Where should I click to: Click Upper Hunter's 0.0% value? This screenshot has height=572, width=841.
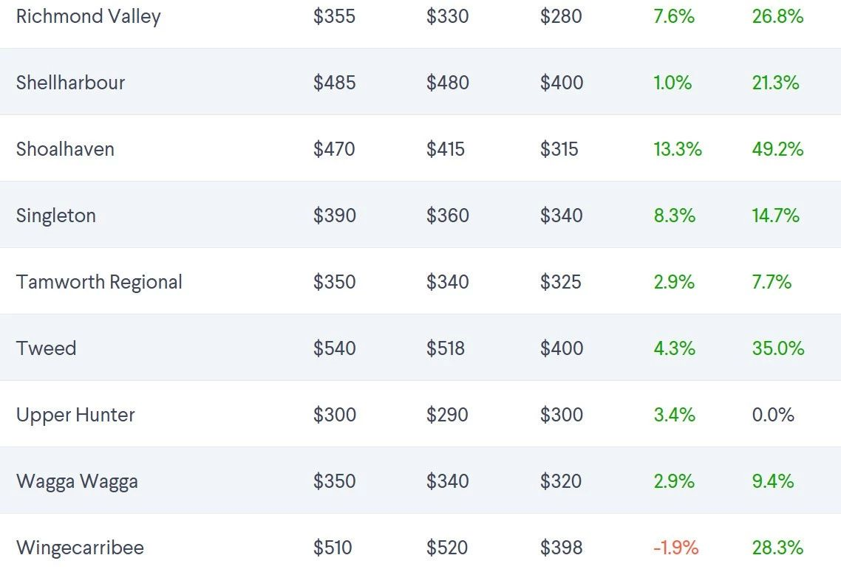point(773,415)
